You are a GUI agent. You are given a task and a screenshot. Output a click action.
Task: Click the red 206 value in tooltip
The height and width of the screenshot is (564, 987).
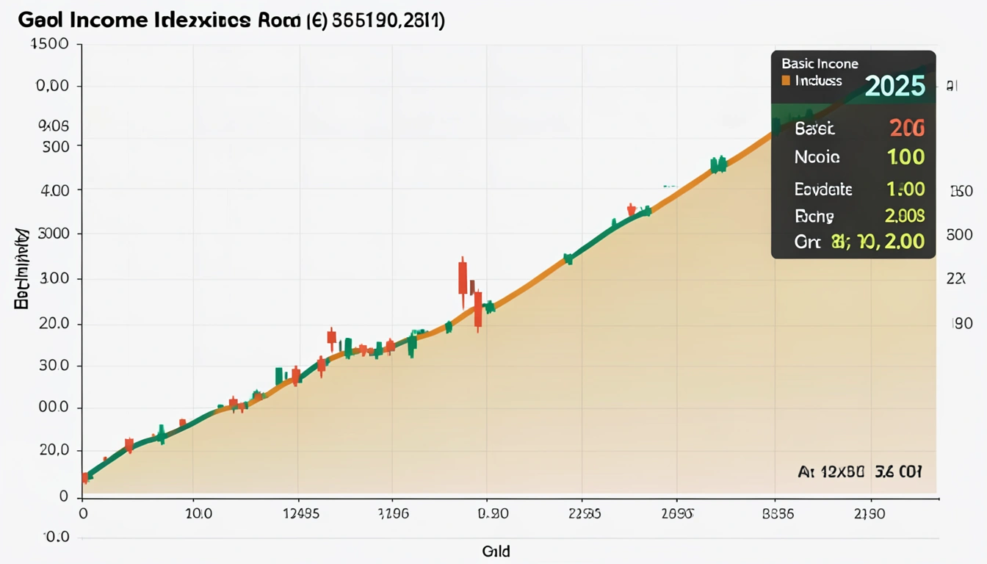pyautogui.click(x=906, y=129)
